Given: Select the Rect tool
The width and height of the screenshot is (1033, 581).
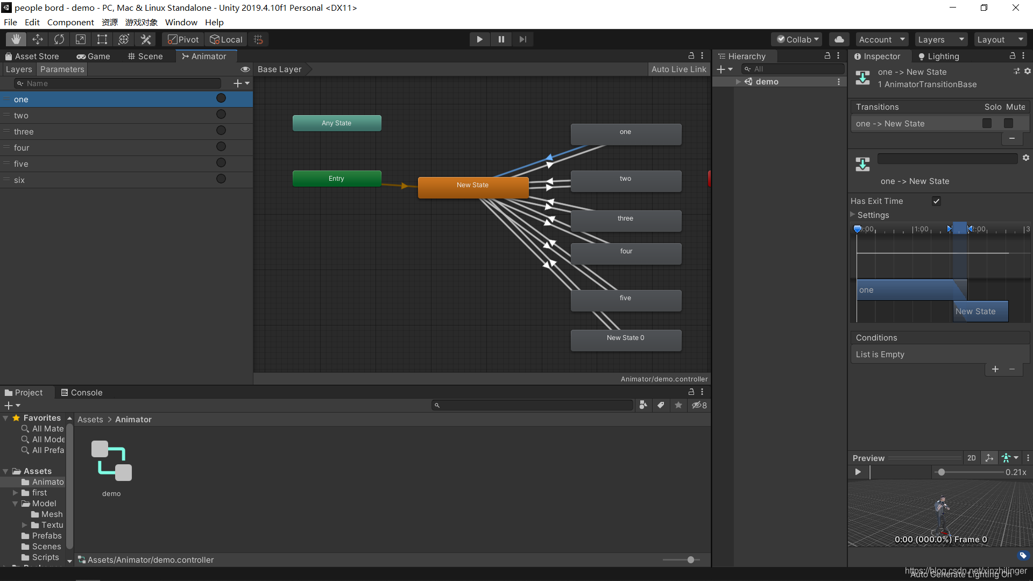Looking at the screenshot, I should click(102, 39).
